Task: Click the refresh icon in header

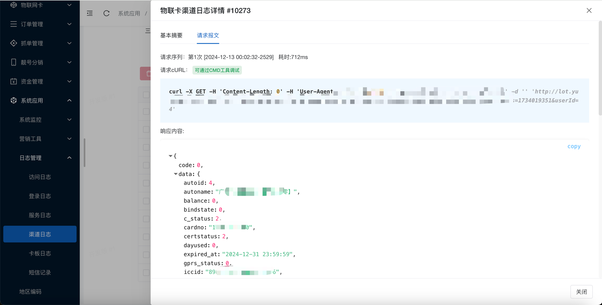Action: [x=106, y=14]
